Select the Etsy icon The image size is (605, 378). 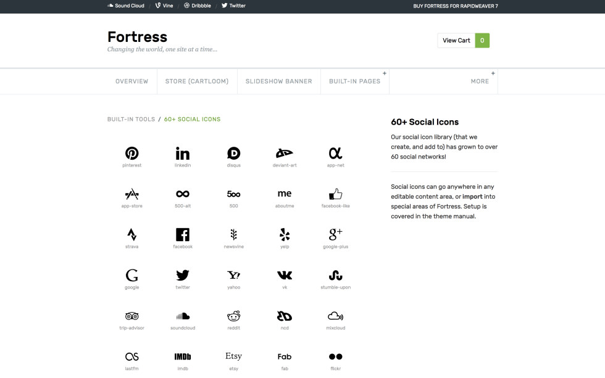point(233,356)
